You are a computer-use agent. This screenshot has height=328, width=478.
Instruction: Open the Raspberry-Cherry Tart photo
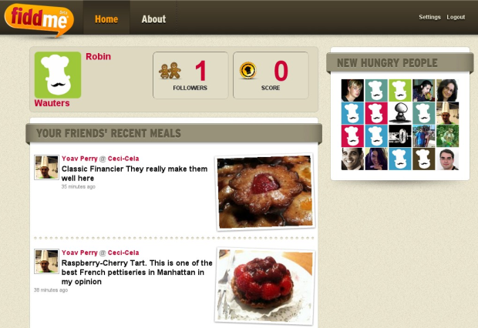(265, 286)
